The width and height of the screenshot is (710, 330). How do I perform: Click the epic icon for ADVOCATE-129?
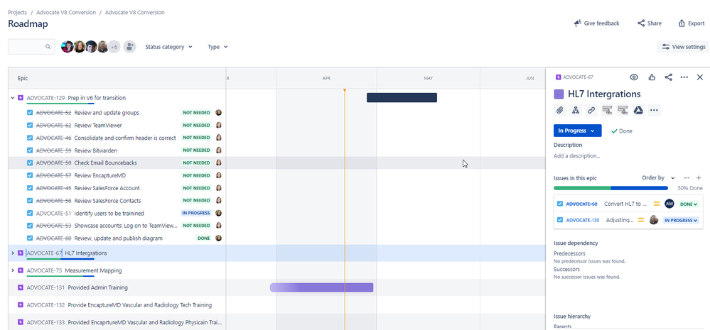click(21, 98)
